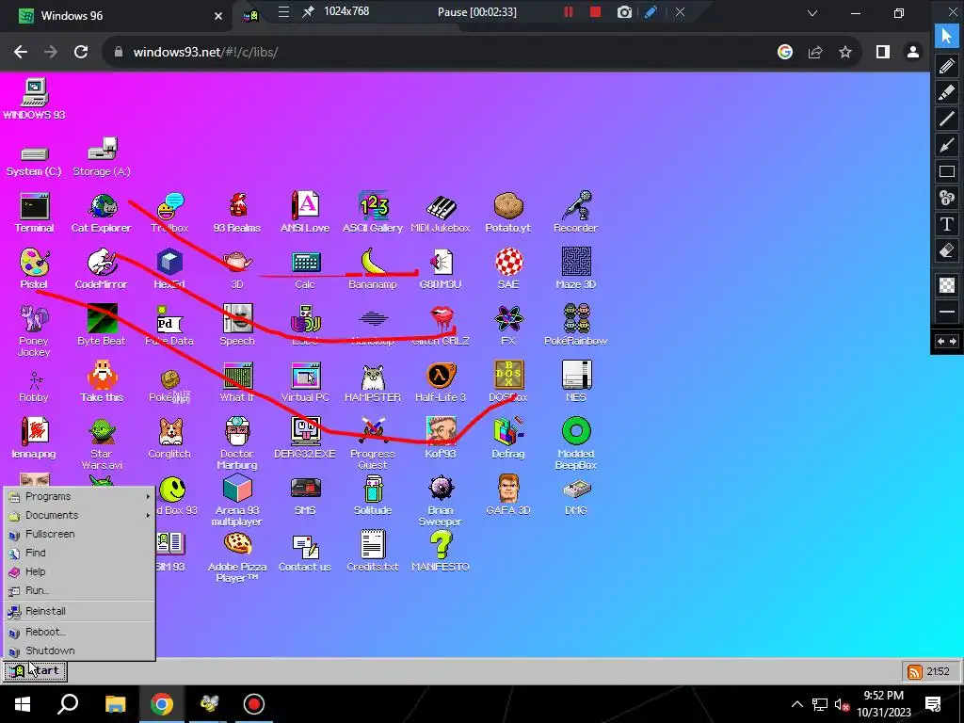Go back in Chrome browser
This screenshot has width=964, height=723.
click(x=21, y=53)
